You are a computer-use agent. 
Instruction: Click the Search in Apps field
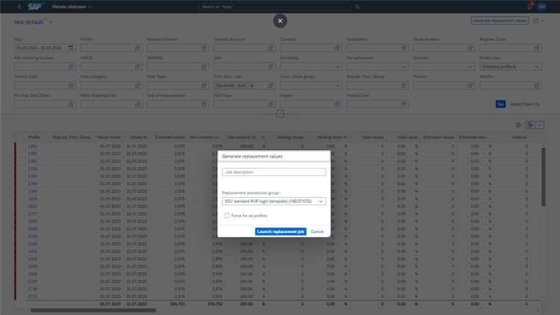click(275, 7)
